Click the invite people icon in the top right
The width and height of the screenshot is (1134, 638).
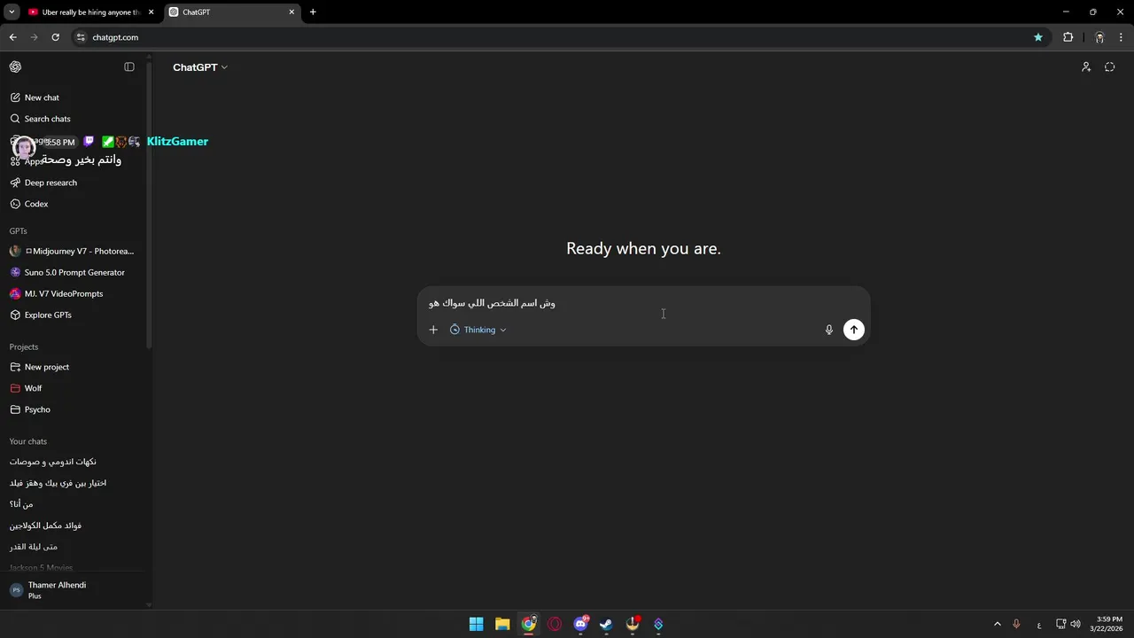(1086, 67)
